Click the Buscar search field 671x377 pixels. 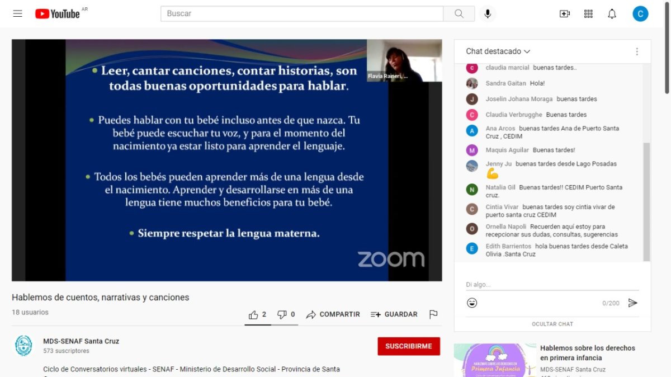click(302, 13)
